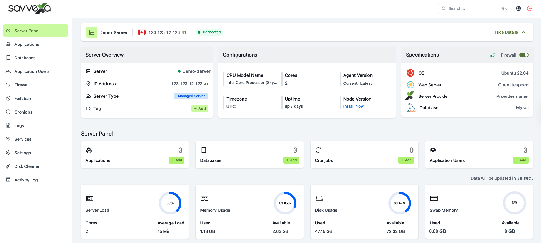Image resolution: width=541 pixels, height=243 pixels.
Task: Click the Install Now link
Action: tap(353, 106)
